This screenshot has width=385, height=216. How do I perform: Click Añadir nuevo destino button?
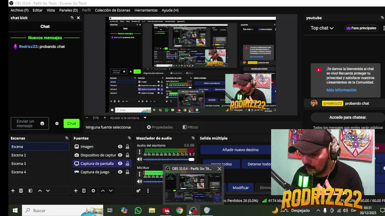[x=240, y=150]
